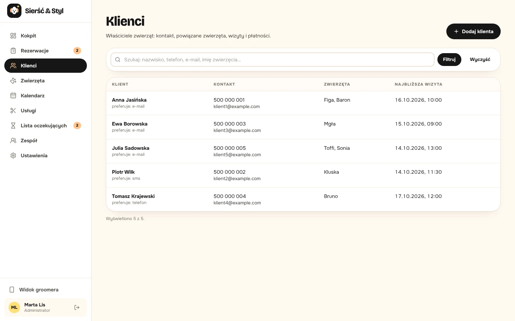Open the Usługi menu entry

coord(45,111)
